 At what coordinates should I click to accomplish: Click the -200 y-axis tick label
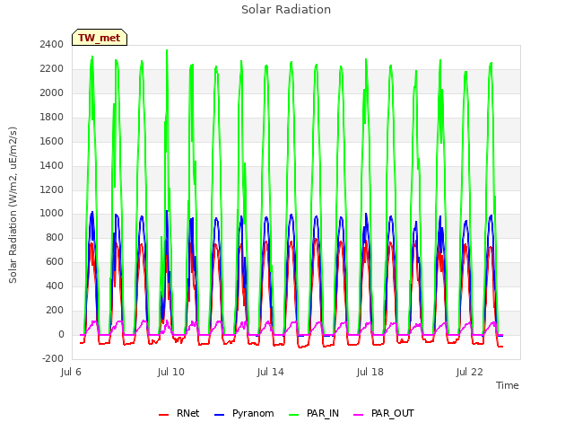(53, 358)
